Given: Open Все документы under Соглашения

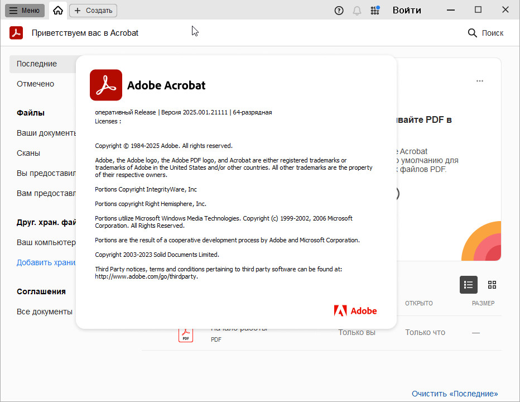Looking at the screenshot, I should pos(44,312).
